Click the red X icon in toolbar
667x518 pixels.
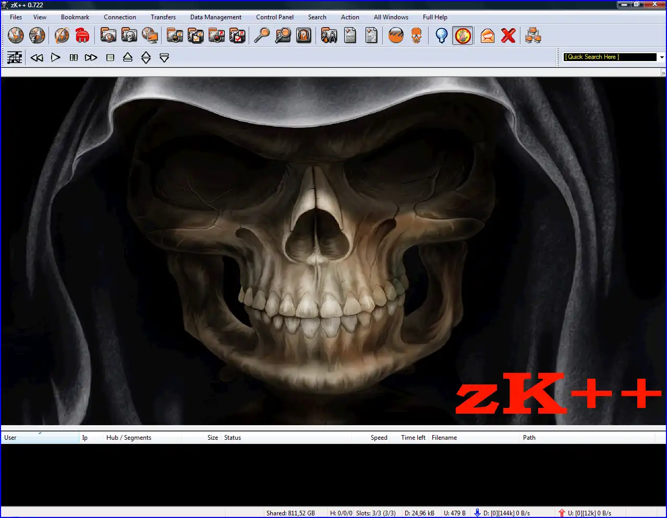pyautogui.click(x=508, y=35)
